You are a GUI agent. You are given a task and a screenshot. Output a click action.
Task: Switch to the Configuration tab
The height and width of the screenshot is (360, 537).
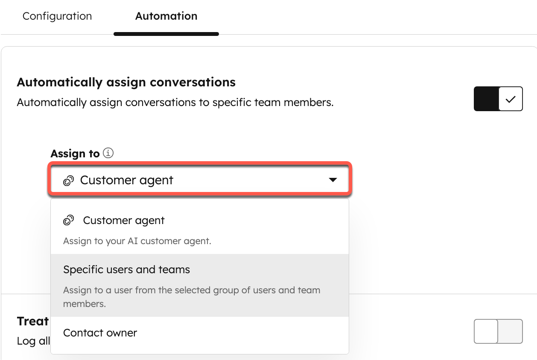point(57,16)
